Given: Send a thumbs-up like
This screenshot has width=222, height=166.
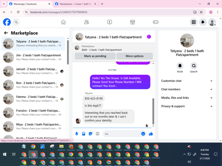Looking at the screenshot, I should [151, 134].
